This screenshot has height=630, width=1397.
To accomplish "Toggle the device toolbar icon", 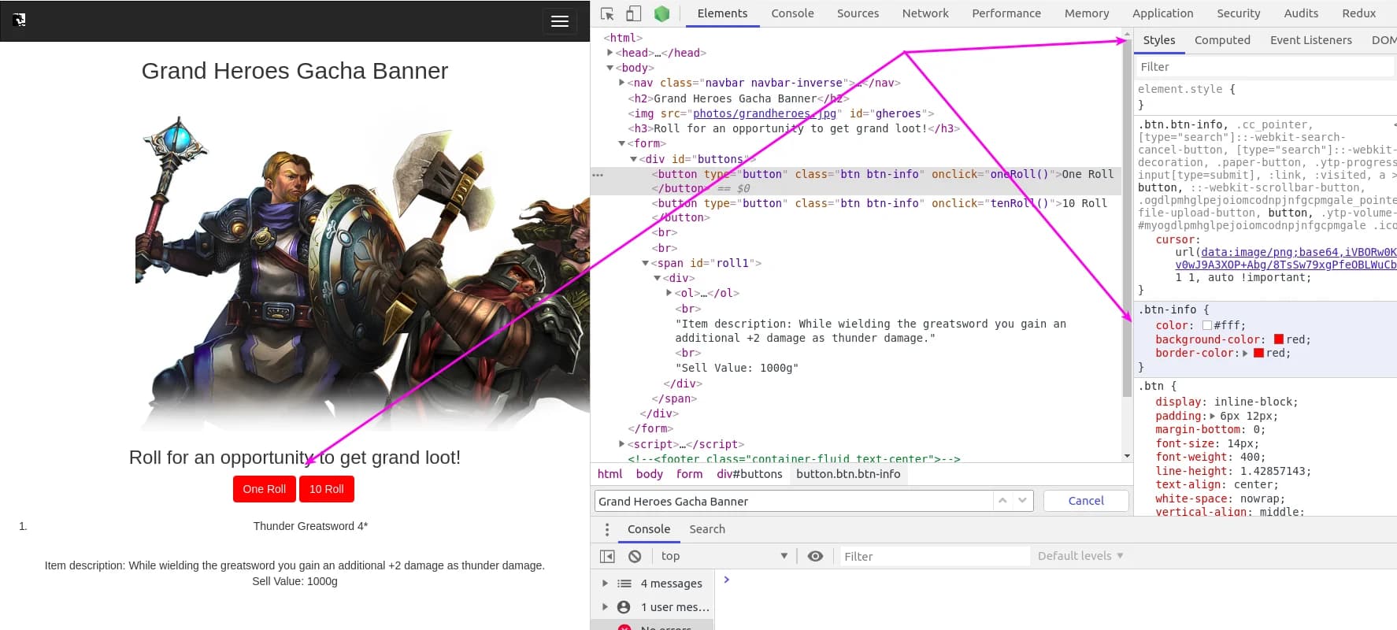I will [633, 13].
